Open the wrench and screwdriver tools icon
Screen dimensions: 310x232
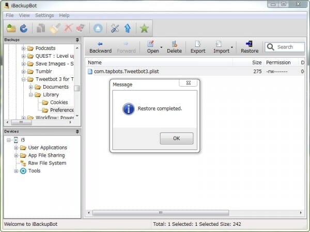pos(115,28)
